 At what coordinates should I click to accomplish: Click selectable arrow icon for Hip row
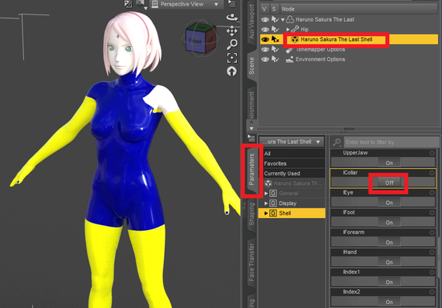[275, 29]
